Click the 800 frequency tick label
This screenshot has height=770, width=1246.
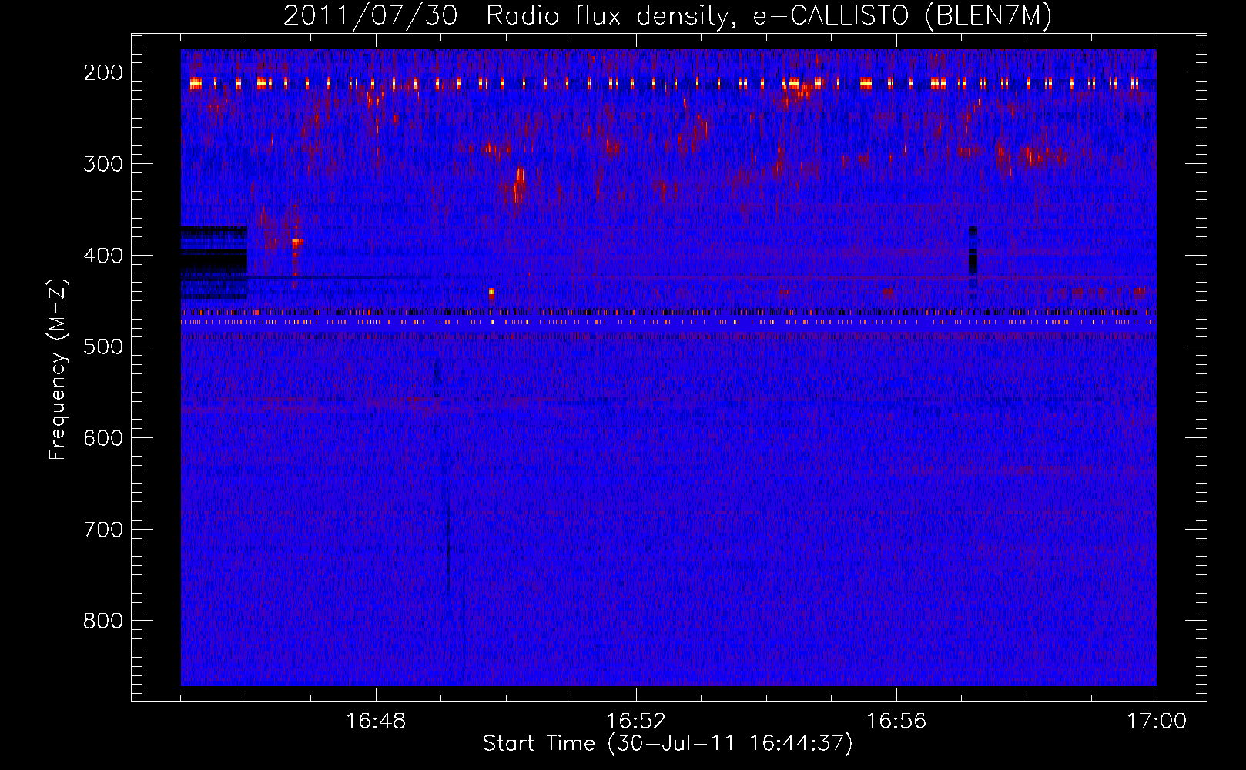[103, 621]
